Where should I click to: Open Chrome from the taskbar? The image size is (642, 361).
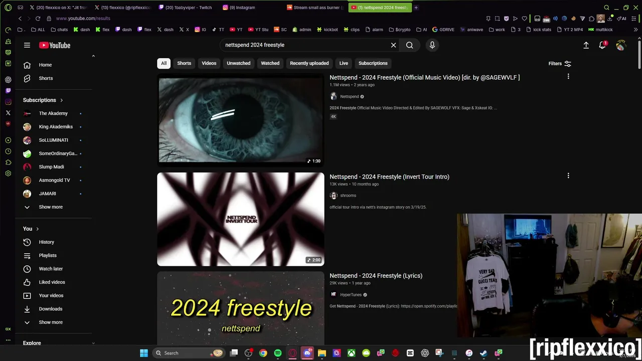263,353
